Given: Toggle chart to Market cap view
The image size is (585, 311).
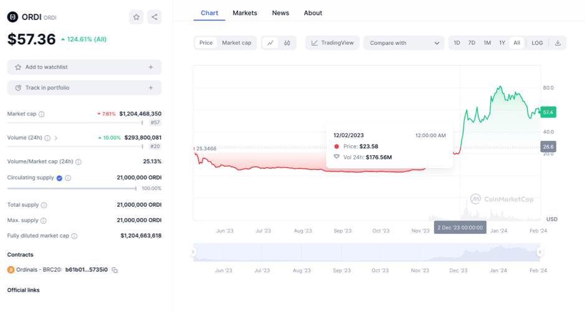Looking at the screenshot, I should point(237,43).
